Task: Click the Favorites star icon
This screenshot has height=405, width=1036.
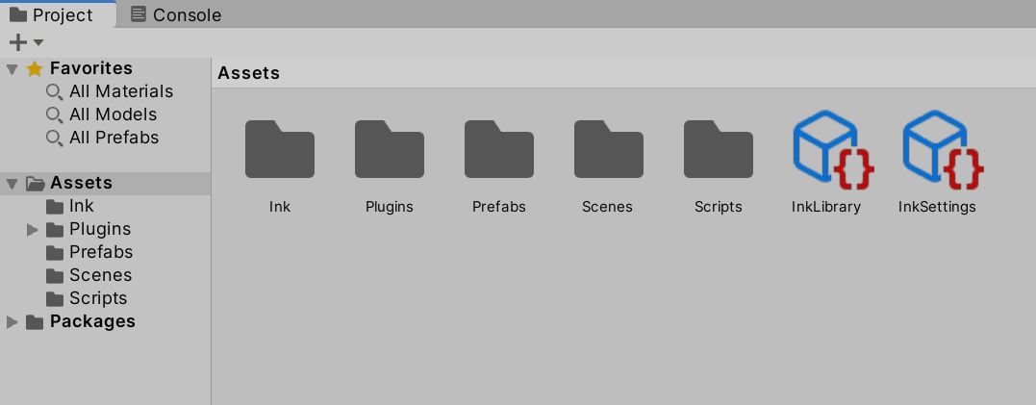Action: [35, 68]
